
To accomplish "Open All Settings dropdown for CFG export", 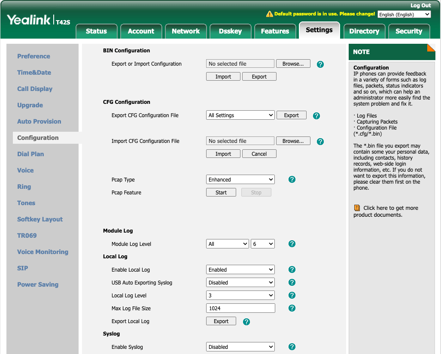I will pos(240,115).
